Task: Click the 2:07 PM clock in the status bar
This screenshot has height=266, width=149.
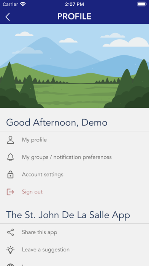Action: [74, 4]
